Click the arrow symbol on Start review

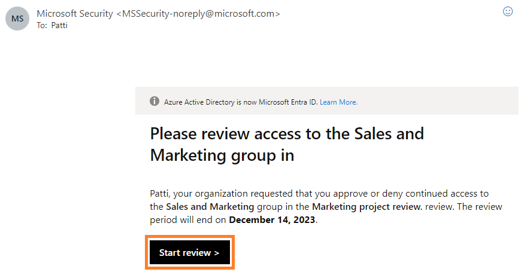pos(217,253)
